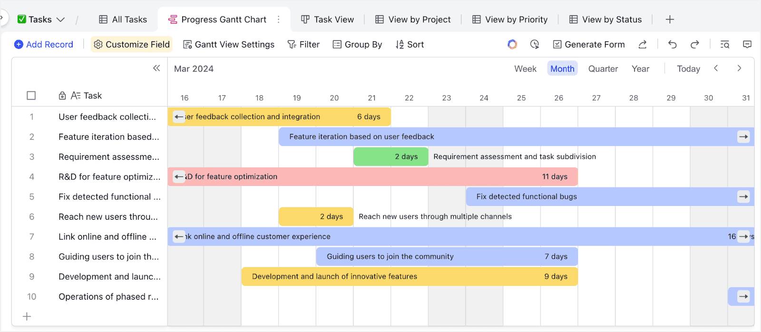Add a new view with plus icon
Viewport: 761px width, 332px height.
click(x=670, y=20)
